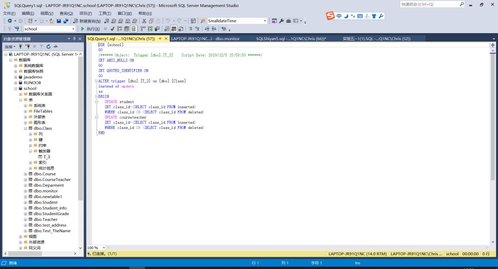This screenshot has height=269, width=498.
Task: Click the 新建查询 (New Query) toolbar button
Action: (x=87, y=21)
